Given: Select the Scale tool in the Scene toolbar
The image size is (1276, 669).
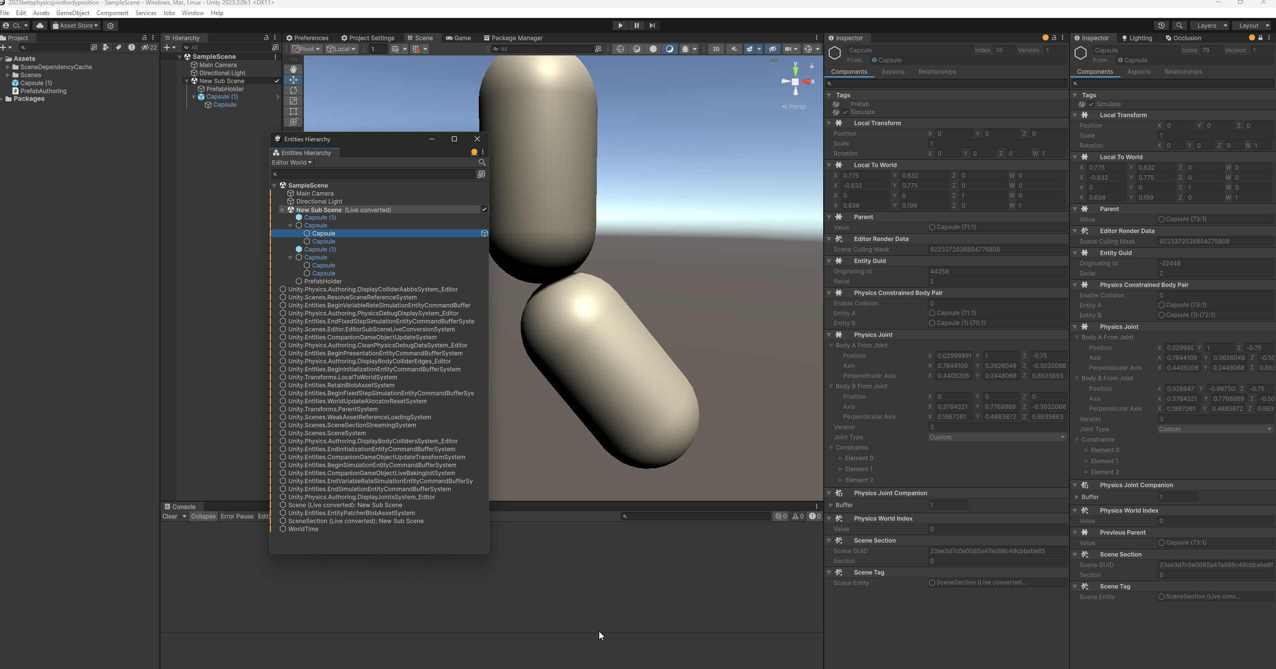Looking at the screenshot, I should point(293,101).
